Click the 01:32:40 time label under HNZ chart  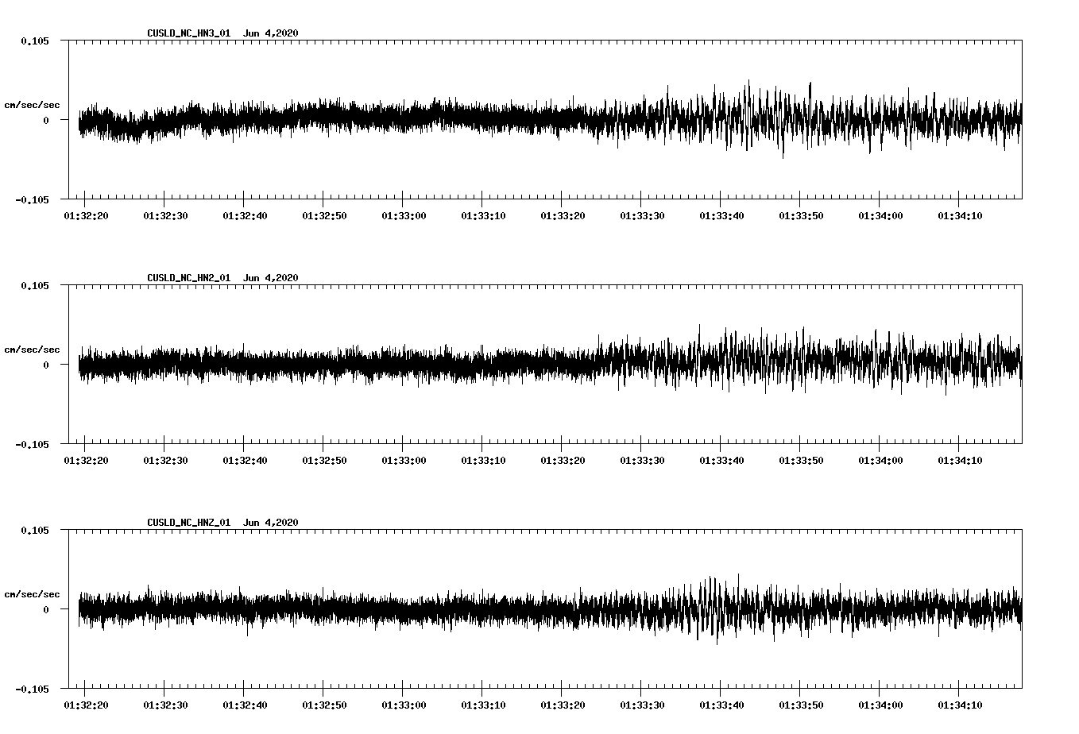pyautogui.click(x=245, y=705)
